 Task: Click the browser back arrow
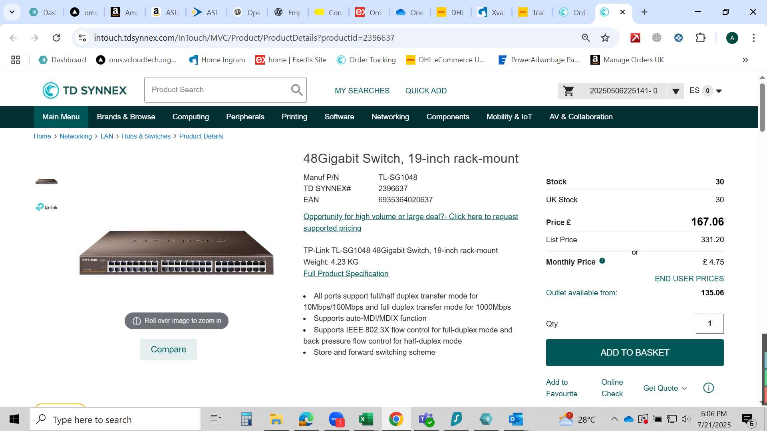click(x=13, y=38)
